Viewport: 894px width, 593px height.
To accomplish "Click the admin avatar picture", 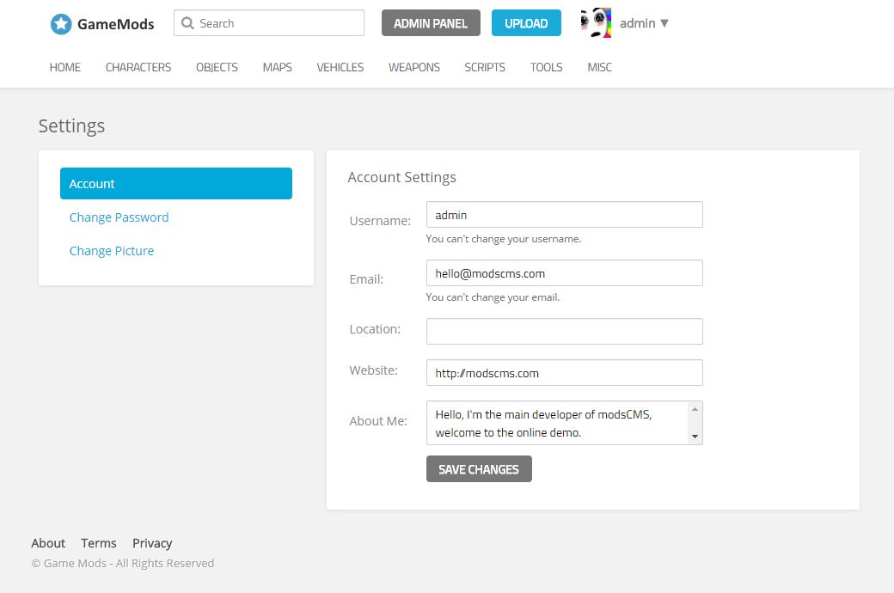I will click(x=596, y=23).
